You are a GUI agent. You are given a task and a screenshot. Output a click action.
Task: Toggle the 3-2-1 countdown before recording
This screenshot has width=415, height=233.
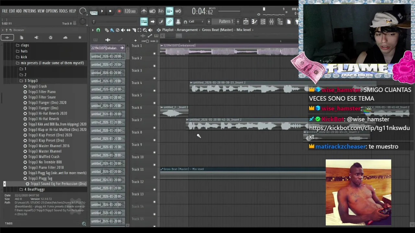pyautogui.click(x=161, y=11)
